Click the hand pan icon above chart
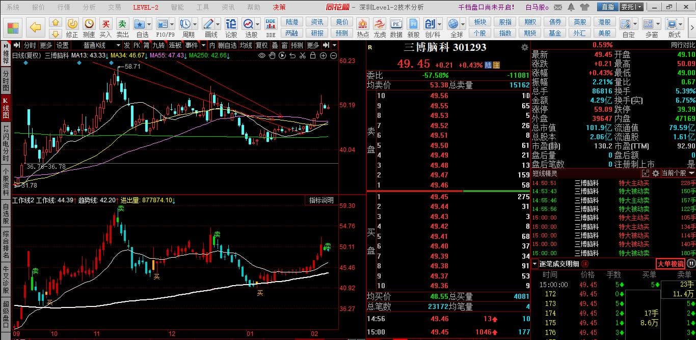The width and height of the screenshot is (696, 340). 273,55
